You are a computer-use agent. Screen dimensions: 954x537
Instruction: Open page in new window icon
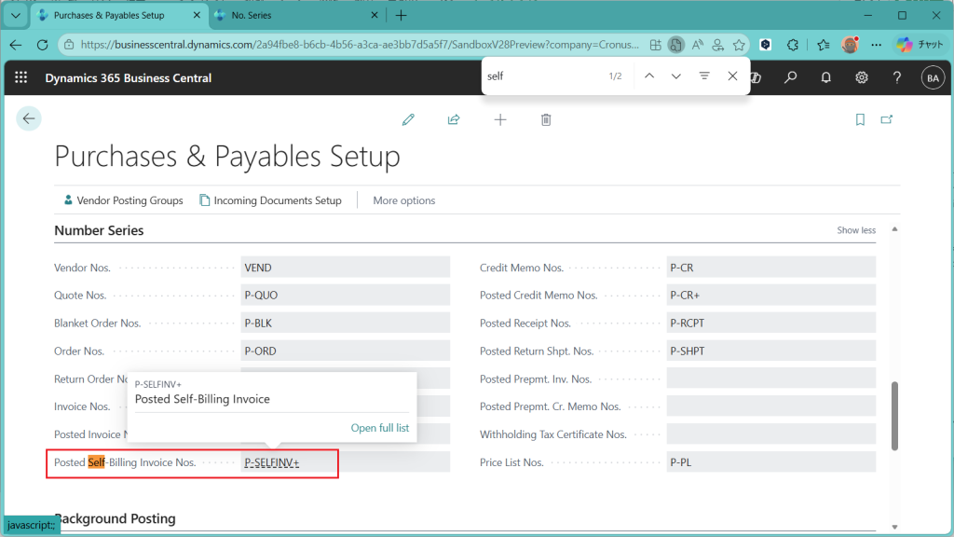[887, 119]
